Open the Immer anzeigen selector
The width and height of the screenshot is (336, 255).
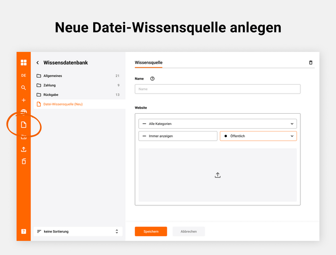coord(178,136)
